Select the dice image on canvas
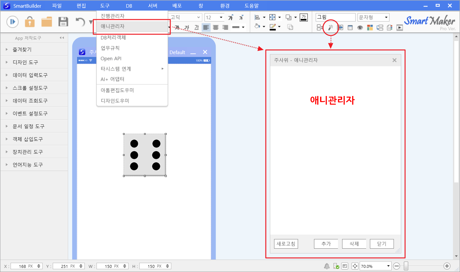The height and width of the screenshot is (272, 460). point(145,155)
